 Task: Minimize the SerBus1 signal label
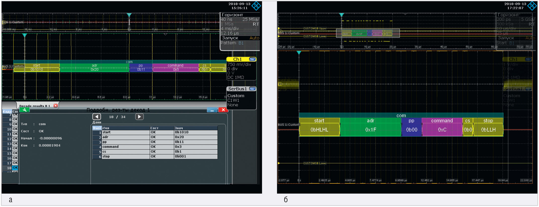[252, 89]
